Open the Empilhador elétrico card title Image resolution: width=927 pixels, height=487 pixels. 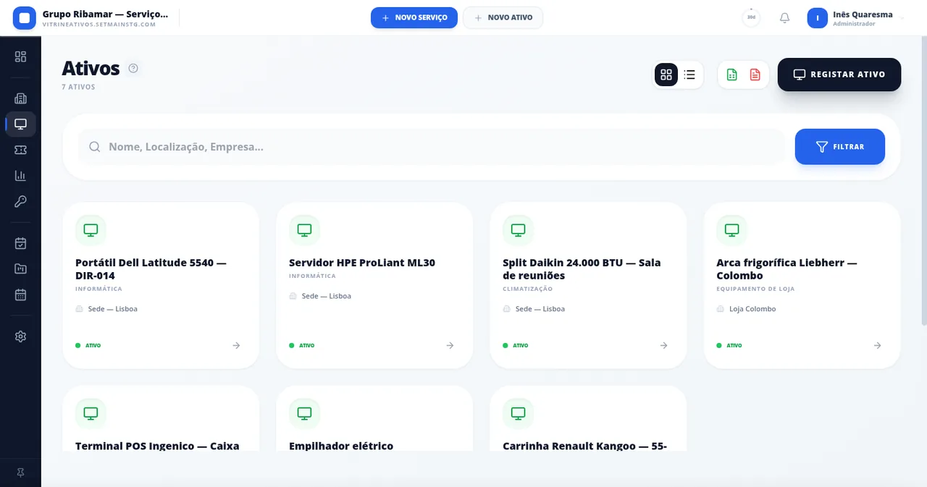click(x=341, y=446)
